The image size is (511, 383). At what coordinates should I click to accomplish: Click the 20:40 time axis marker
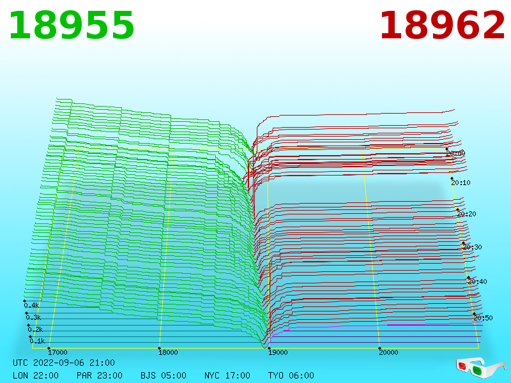[477, 282]
